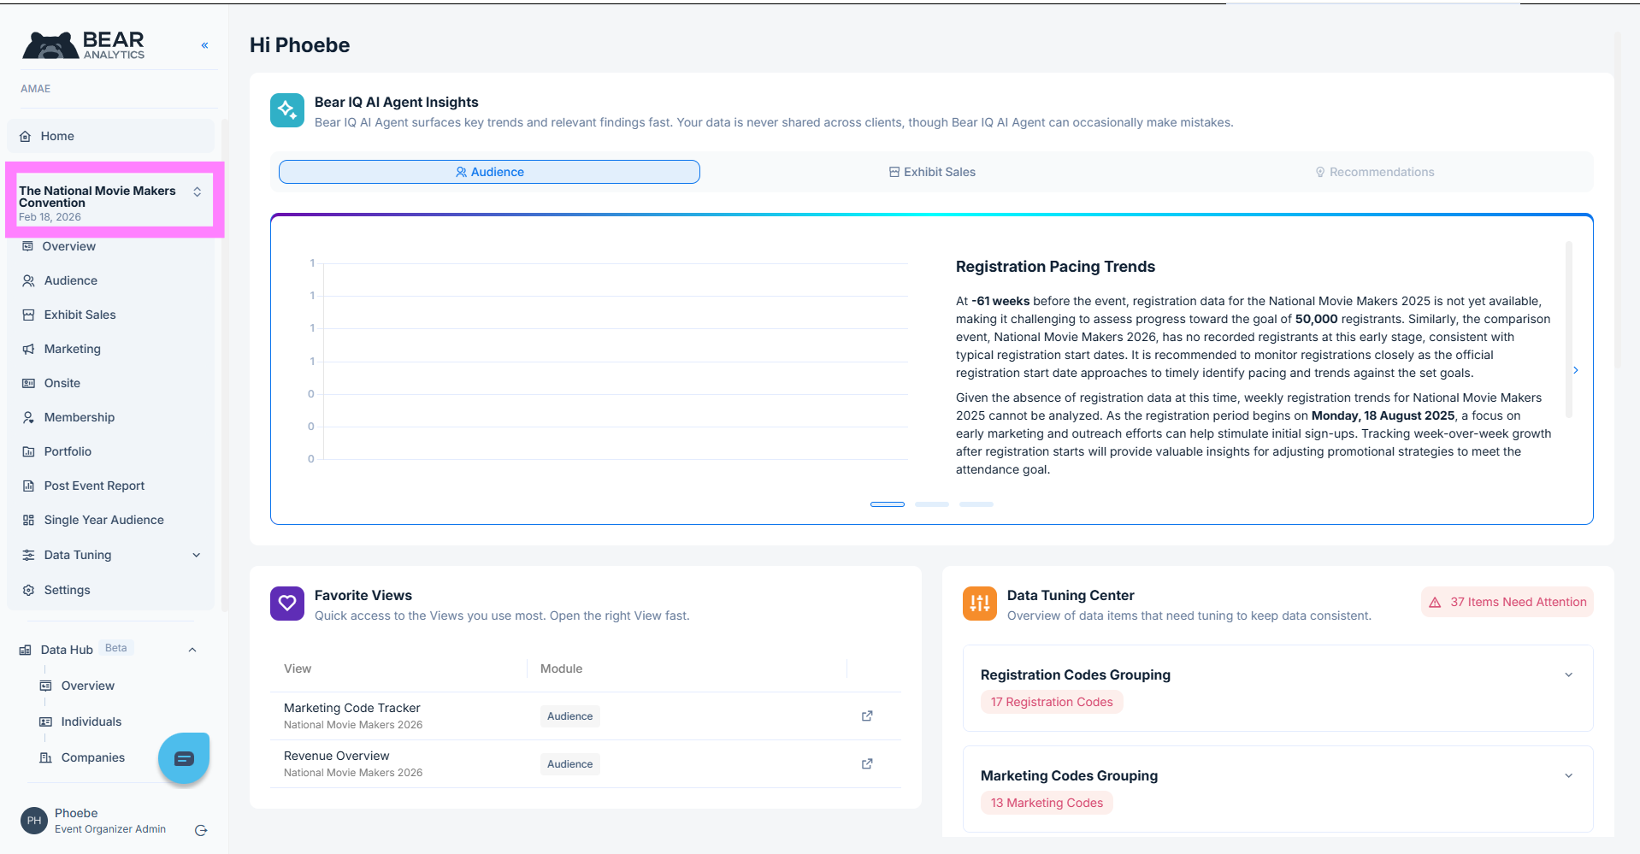Click the orange Data Tuning Center icon
The height and width of the screenshot is (854, 1640).
pyautogui.click(x=980, y=604)
